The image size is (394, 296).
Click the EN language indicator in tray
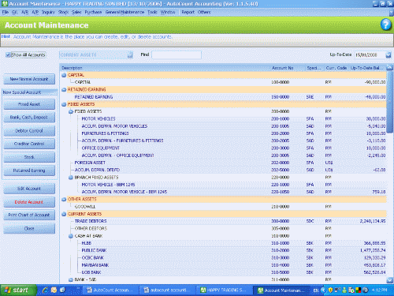coord(316,290)
